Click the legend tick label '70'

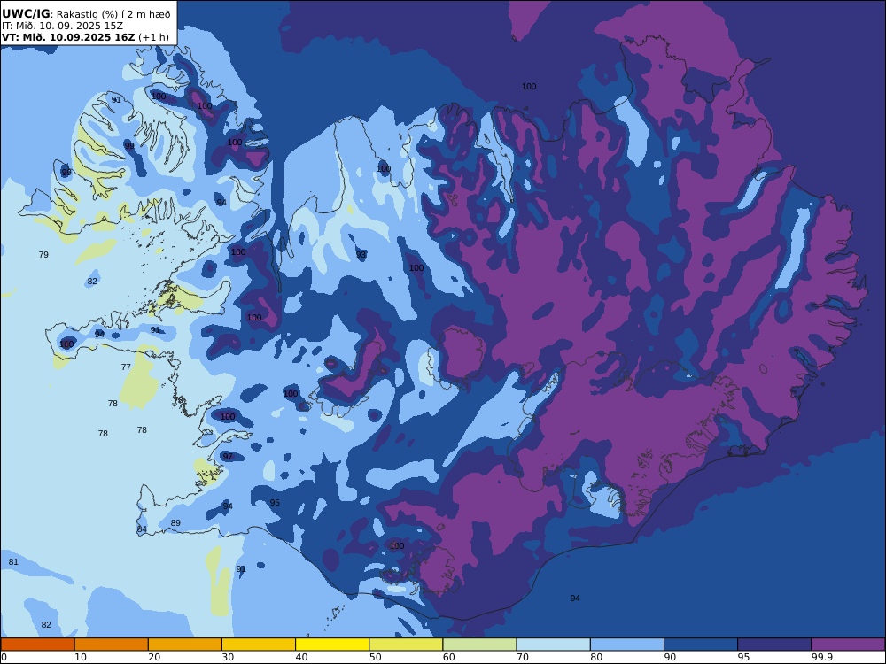523,657
